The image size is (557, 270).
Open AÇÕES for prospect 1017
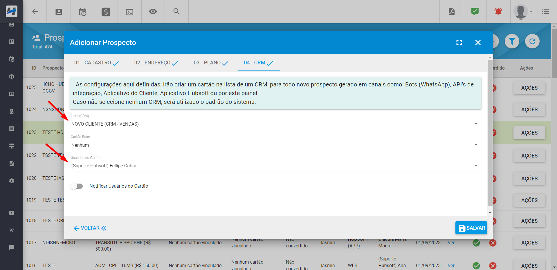point(529,243)
